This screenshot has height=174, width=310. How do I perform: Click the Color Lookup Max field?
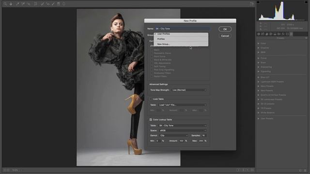click(201, 141)
